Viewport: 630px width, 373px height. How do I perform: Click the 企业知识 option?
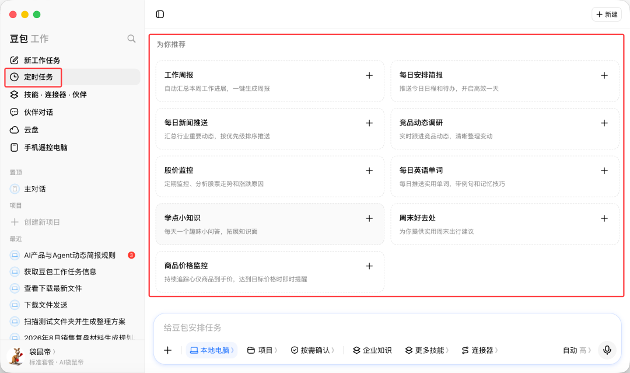pos(372,350)
